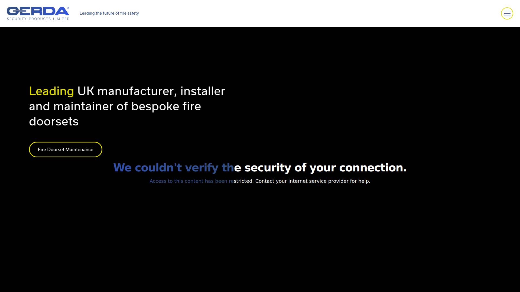
Task: Click the word "installer" in the headline
Action: coord(203,91)
